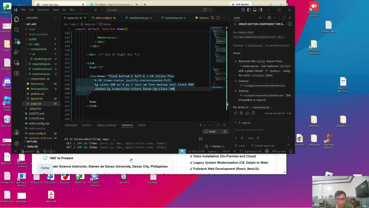
Task: Open the Manage gear in activity bar
Action: click(x=16, y=143)
